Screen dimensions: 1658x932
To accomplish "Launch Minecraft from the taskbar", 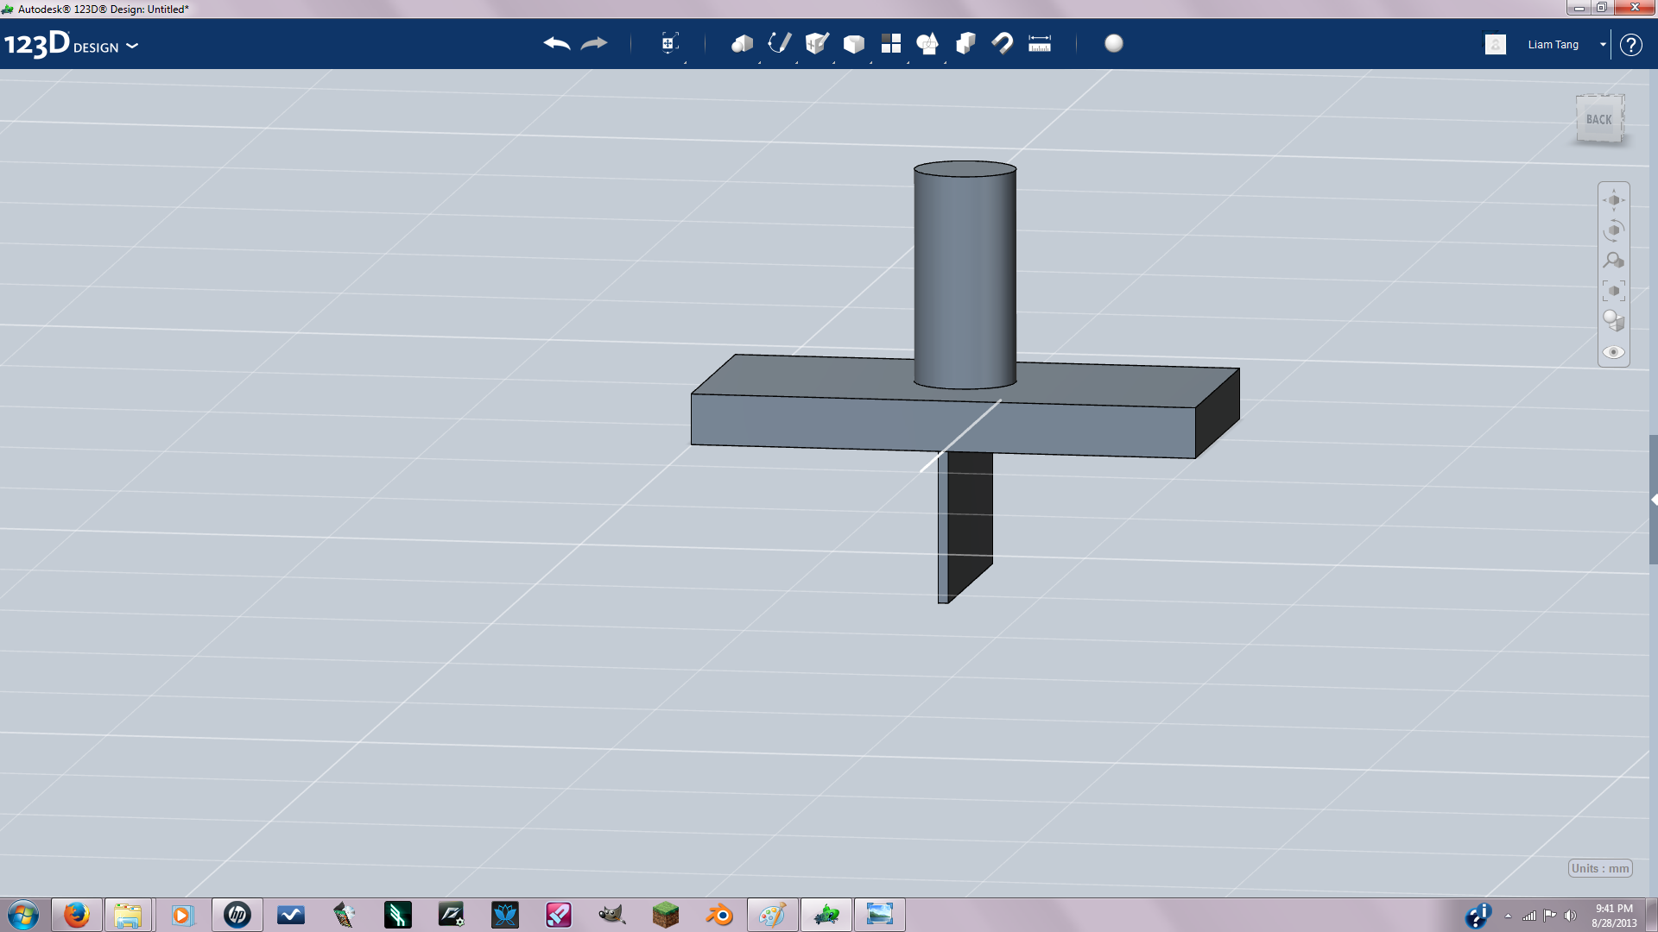I will (x=666, y=915).
